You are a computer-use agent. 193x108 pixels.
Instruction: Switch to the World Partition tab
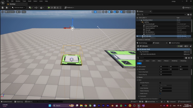pyautogui.click(x=175, y=43)
